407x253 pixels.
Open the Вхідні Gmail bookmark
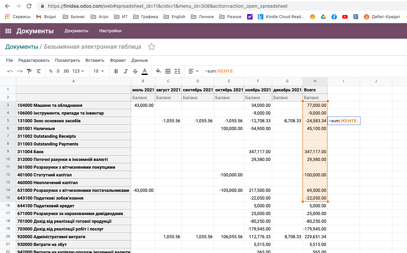click(x=46, y=16)
